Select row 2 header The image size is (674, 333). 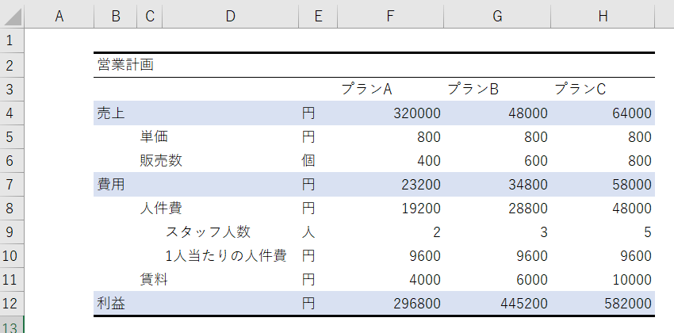[x=12, y=65]
